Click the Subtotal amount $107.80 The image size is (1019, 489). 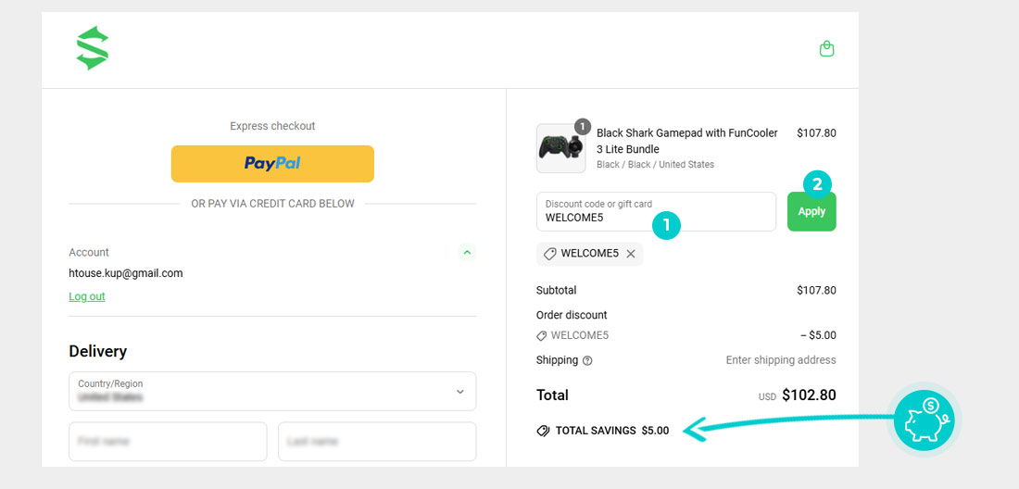click(x=816, y=290)
